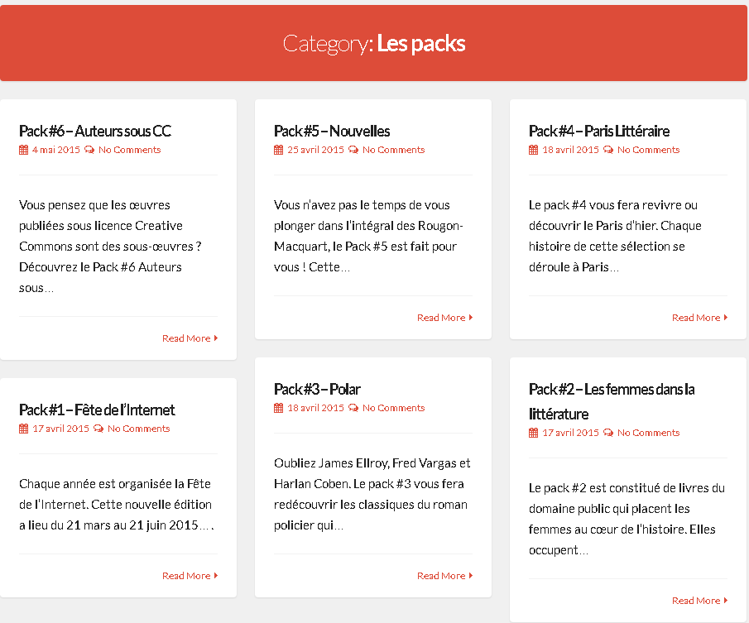Click calendar icon under Pack #4 – Paris Littéraire
This screenshot has width=749, height=623.
pos(534,150)
